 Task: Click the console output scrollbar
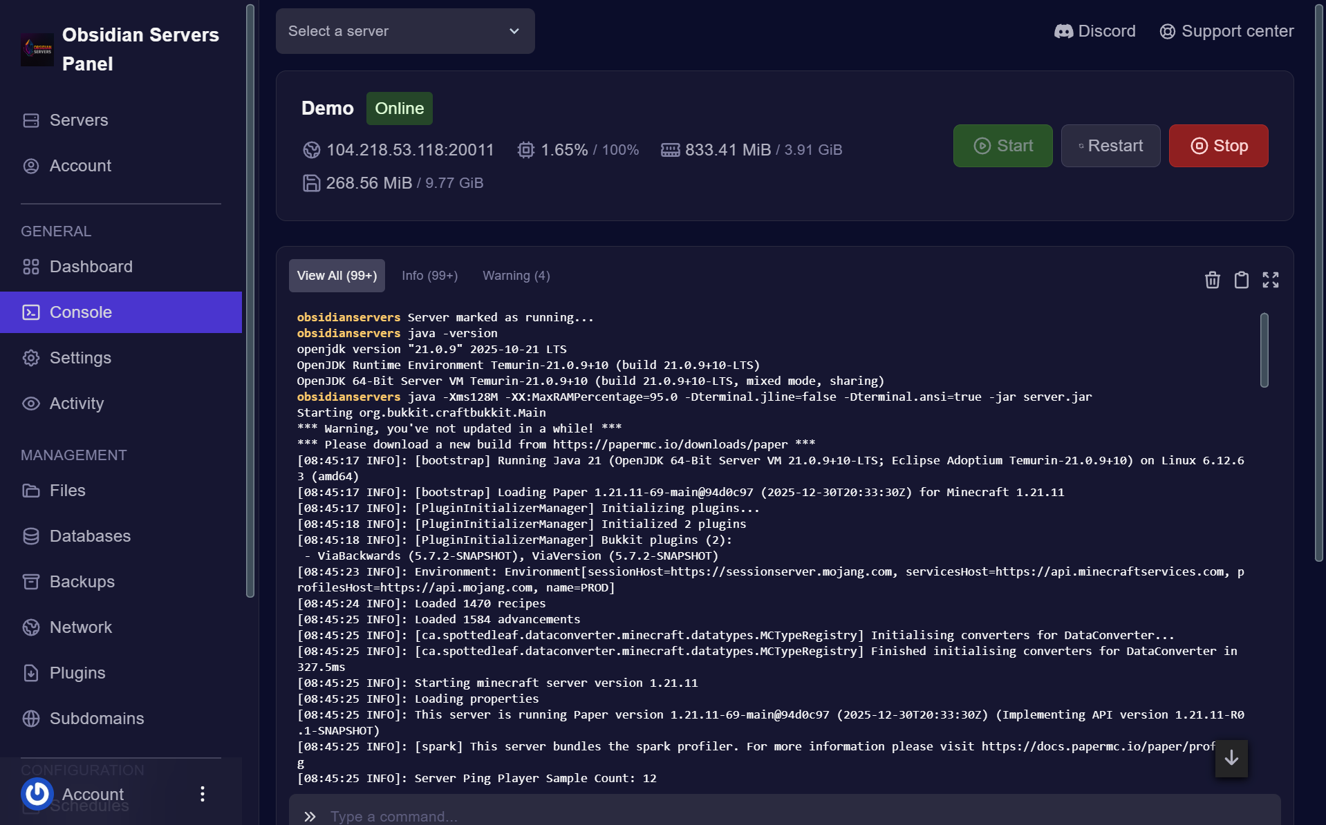coord(1264,350)
